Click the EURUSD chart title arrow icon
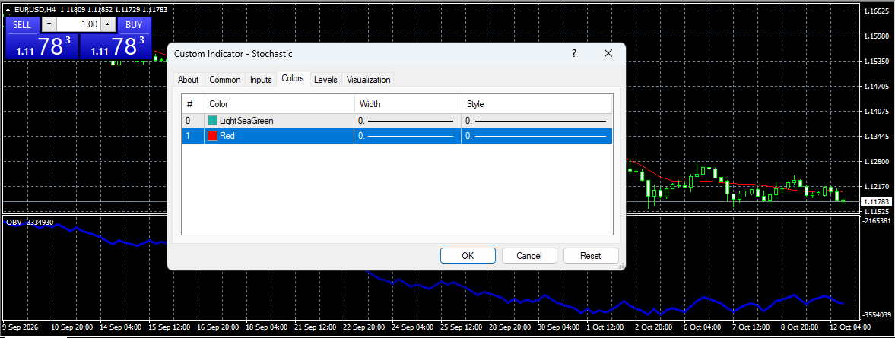This screenshot has height=338, width=895. click(8, 9)
